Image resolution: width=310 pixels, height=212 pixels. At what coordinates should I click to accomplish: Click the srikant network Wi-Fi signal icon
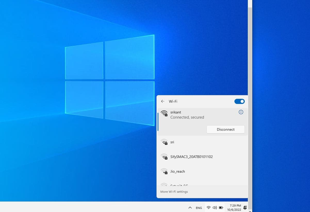pyautogui.click(x=164, y=113)
